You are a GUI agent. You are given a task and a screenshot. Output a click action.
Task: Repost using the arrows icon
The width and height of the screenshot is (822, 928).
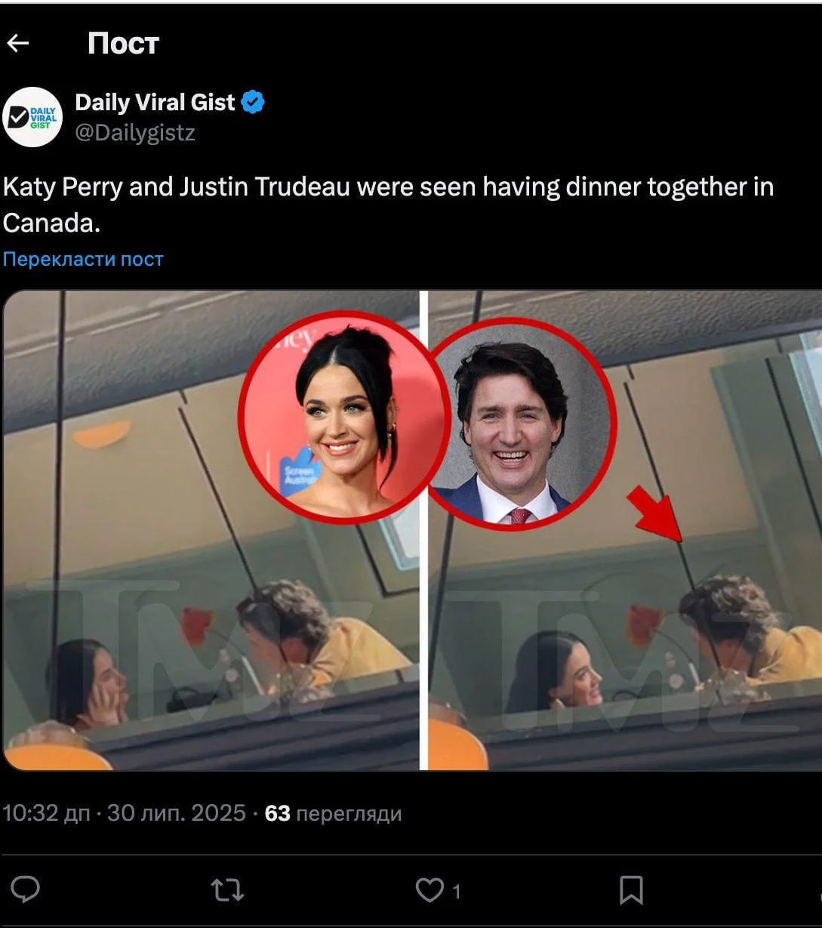(227, 889)
